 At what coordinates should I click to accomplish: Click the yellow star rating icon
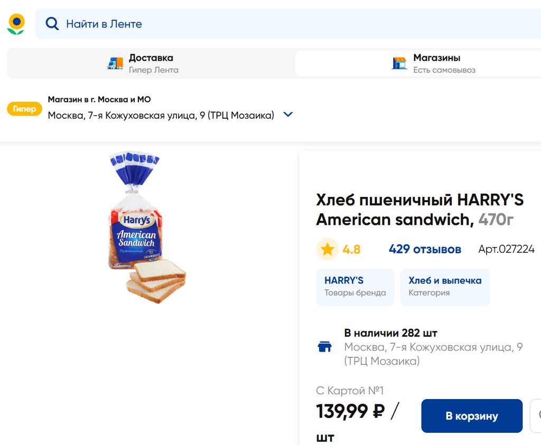[328, 249]
